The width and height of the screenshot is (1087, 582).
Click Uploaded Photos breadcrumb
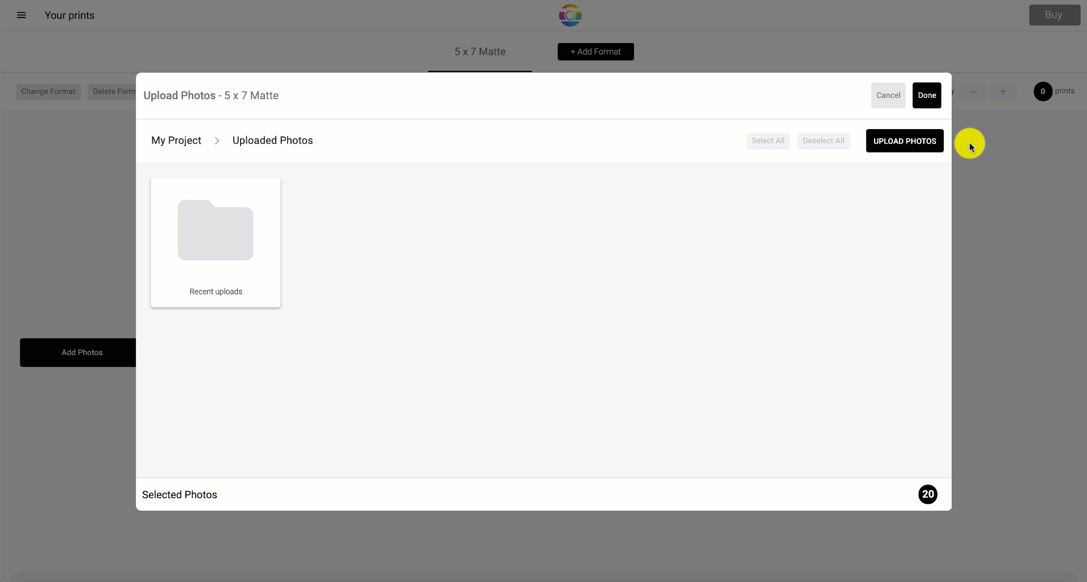272,140
